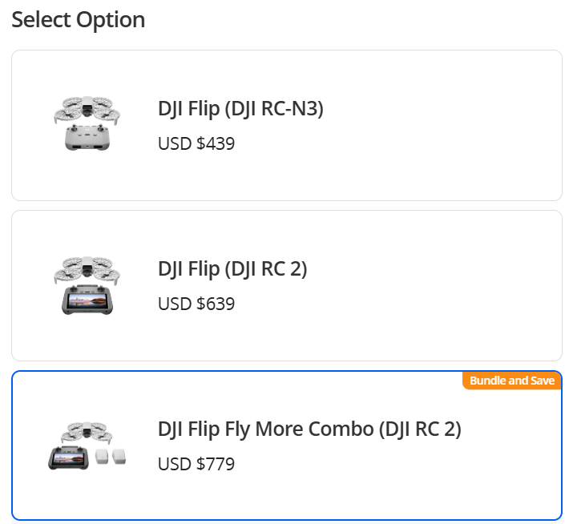Click the Fly More Combo title text
The height and width of the screenshot is (524, 565).
point(309,429)
